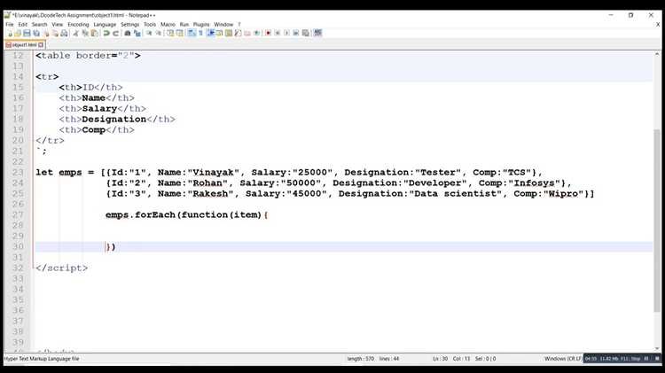Undo the last edit with Undo icon

click(106, 33)
